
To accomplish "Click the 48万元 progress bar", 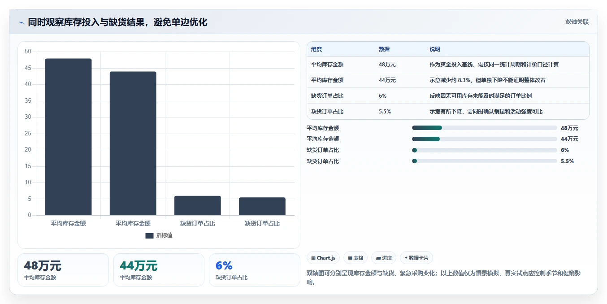I will [x=484, y=128].
